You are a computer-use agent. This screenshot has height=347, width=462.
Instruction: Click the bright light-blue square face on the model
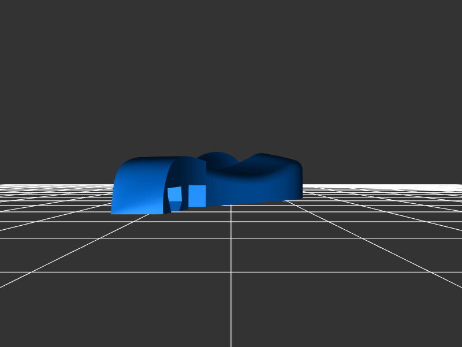pos(198,195)
